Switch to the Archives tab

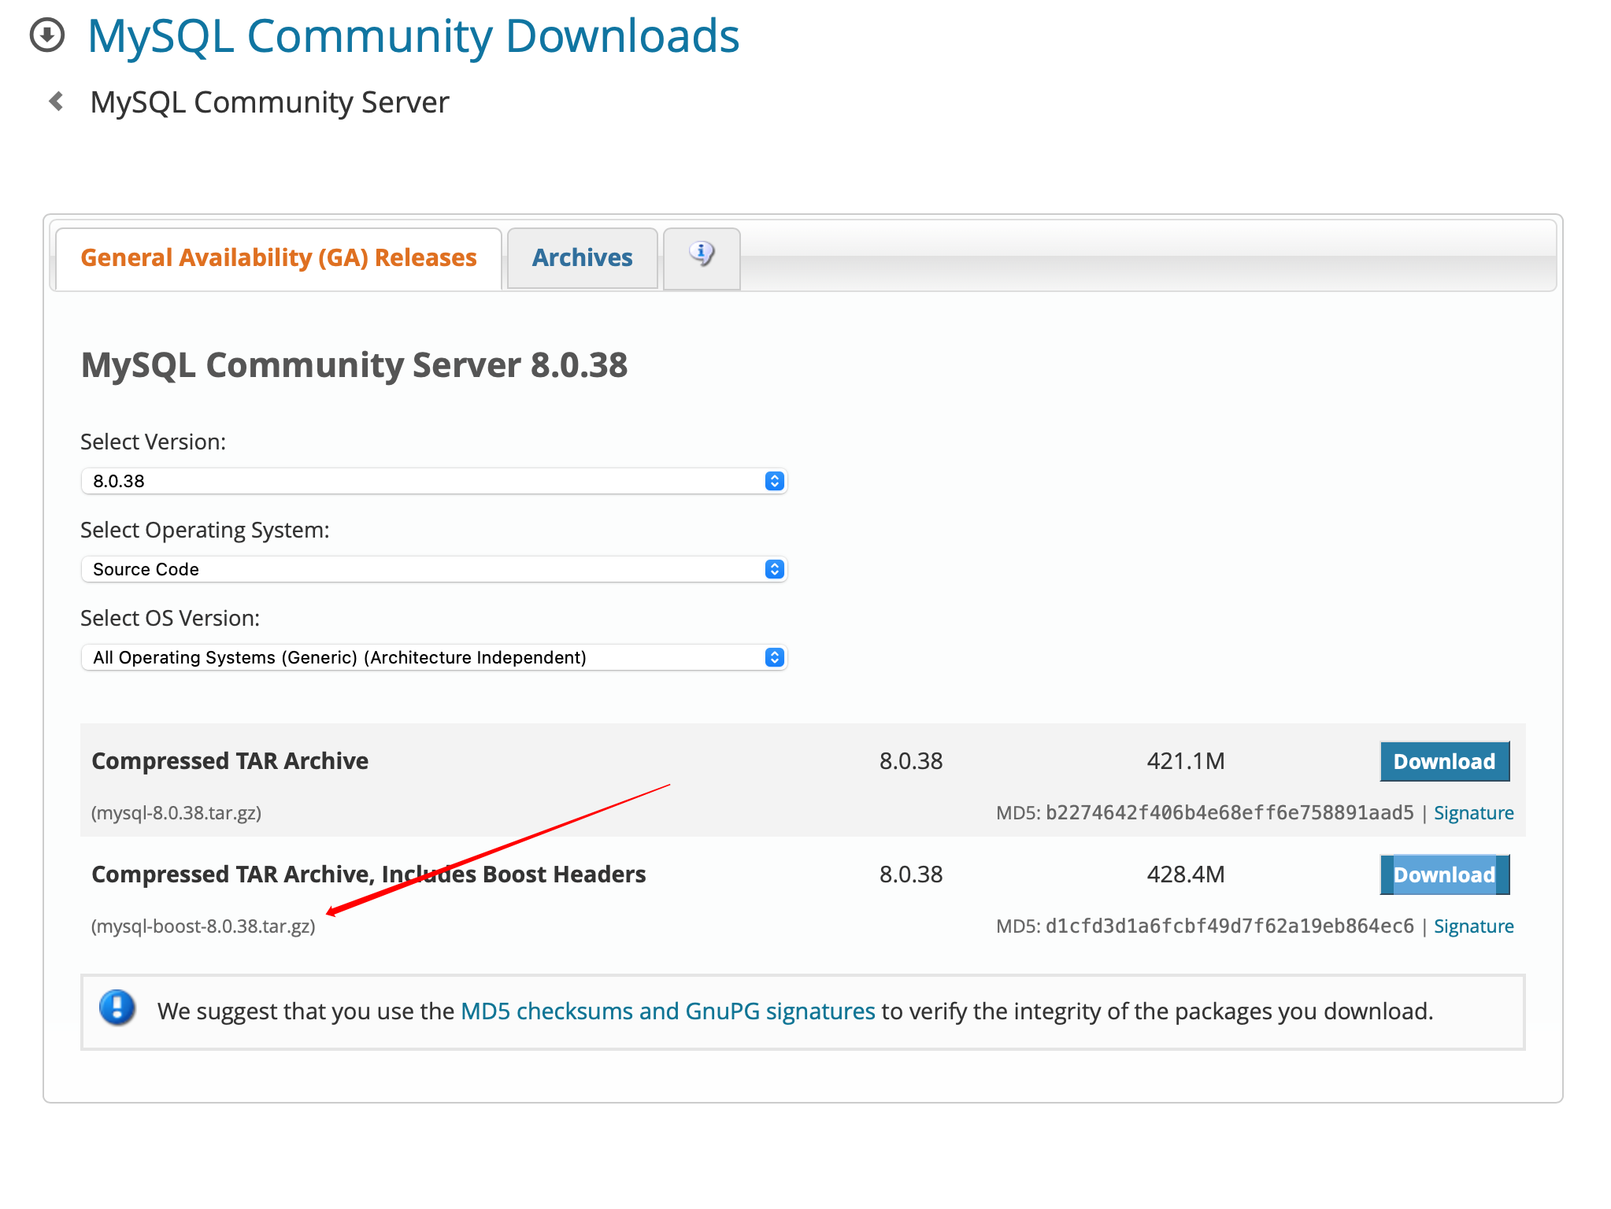coord(583,257)
